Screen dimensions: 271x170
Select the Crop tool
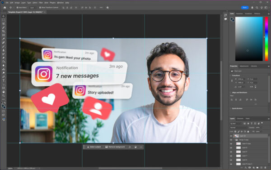click(x=4, y=31)
